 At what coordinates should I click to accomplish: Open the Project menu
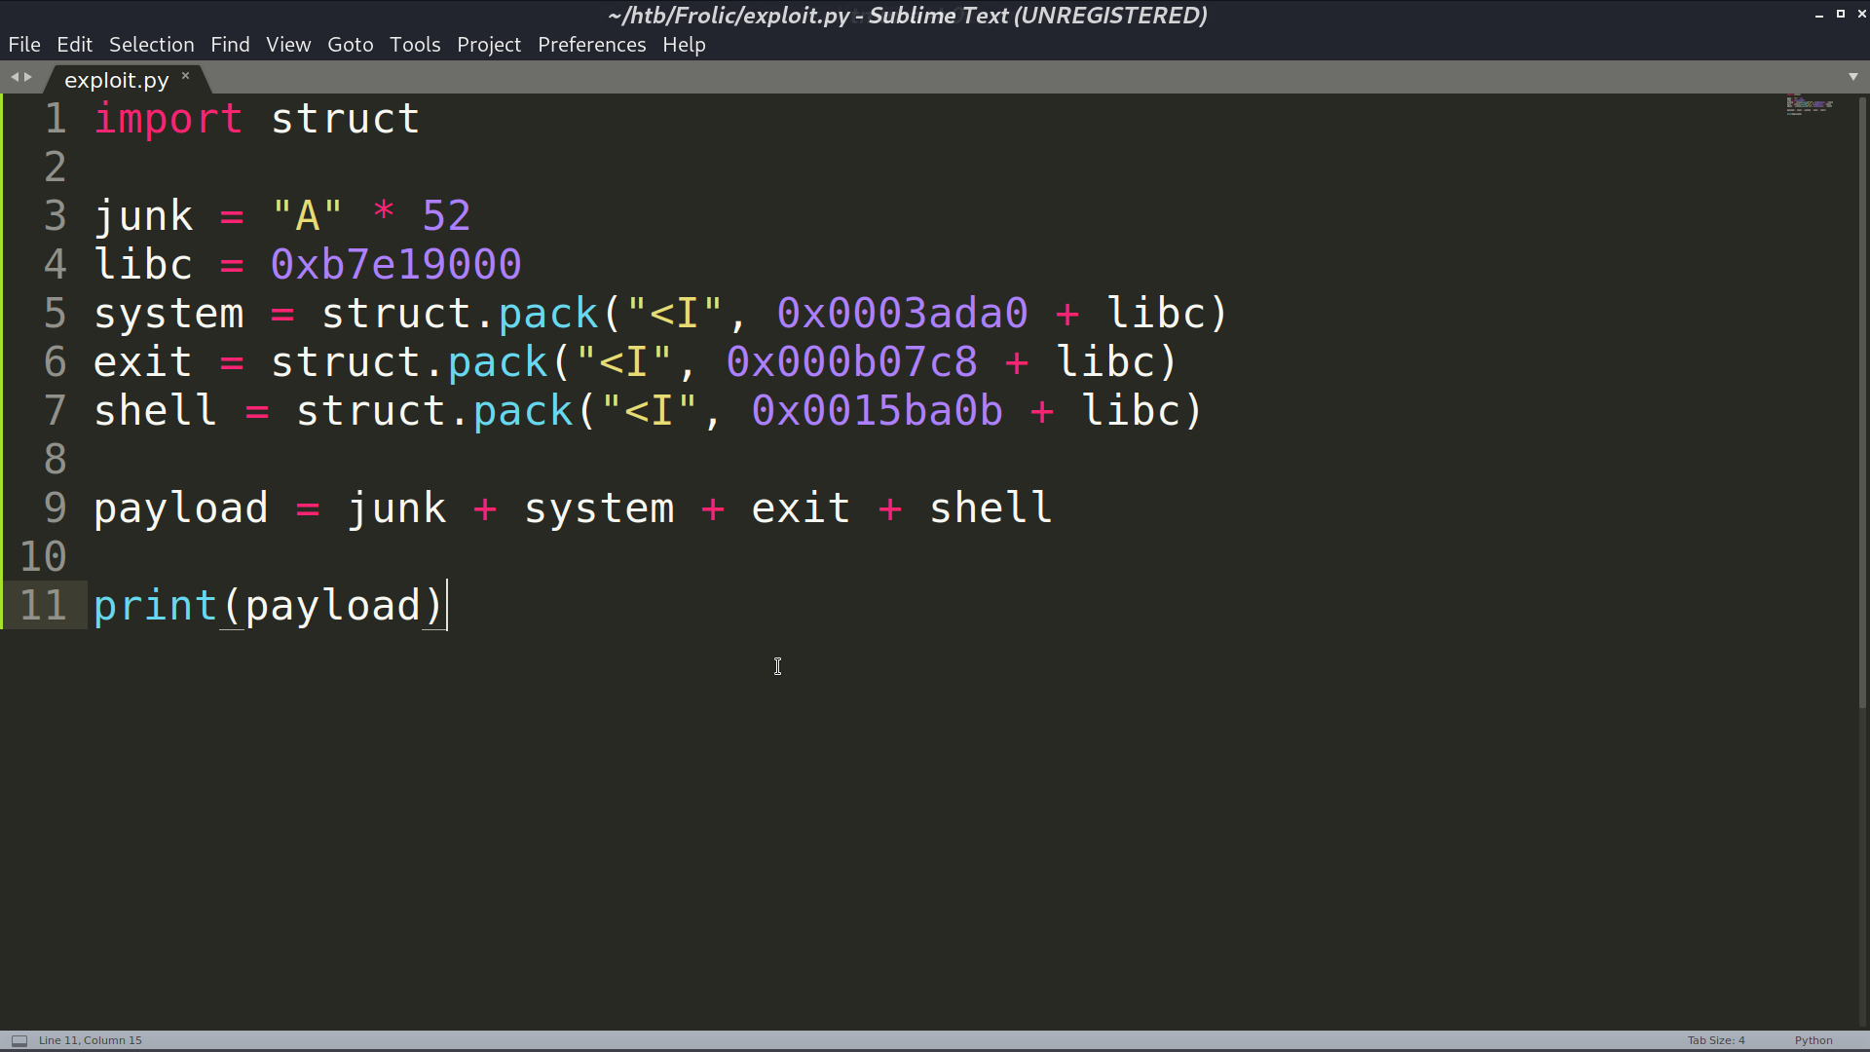click(x=489, y=45)
